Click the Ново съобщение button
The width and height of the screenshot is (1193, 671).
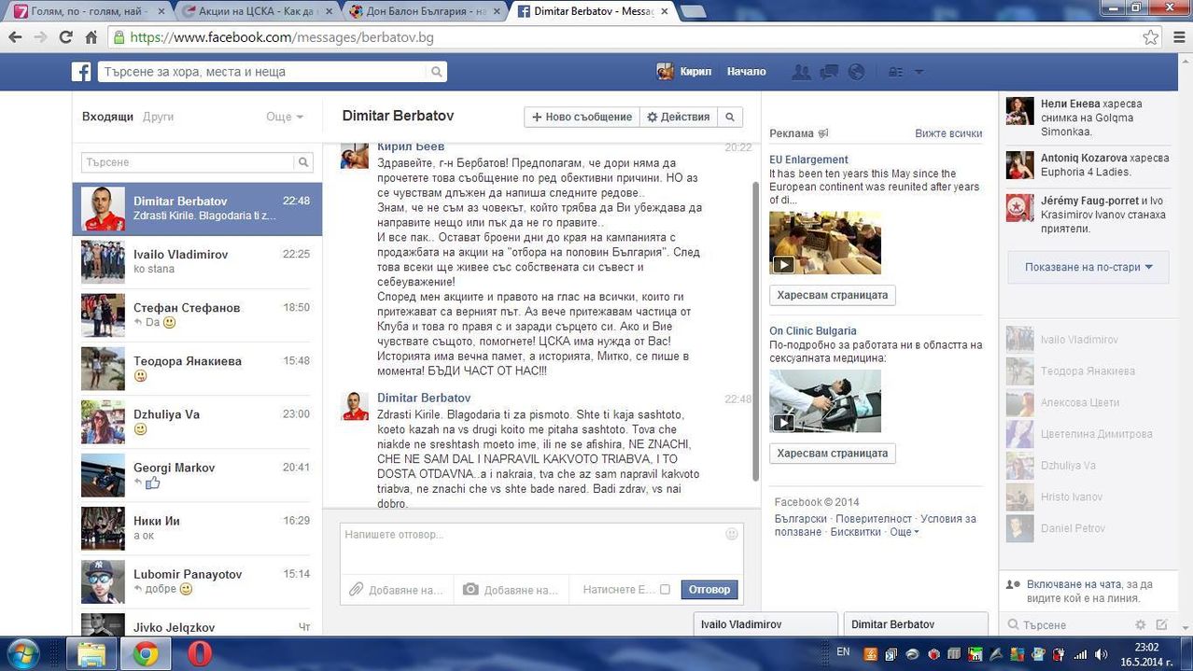[x=582, y=117]
